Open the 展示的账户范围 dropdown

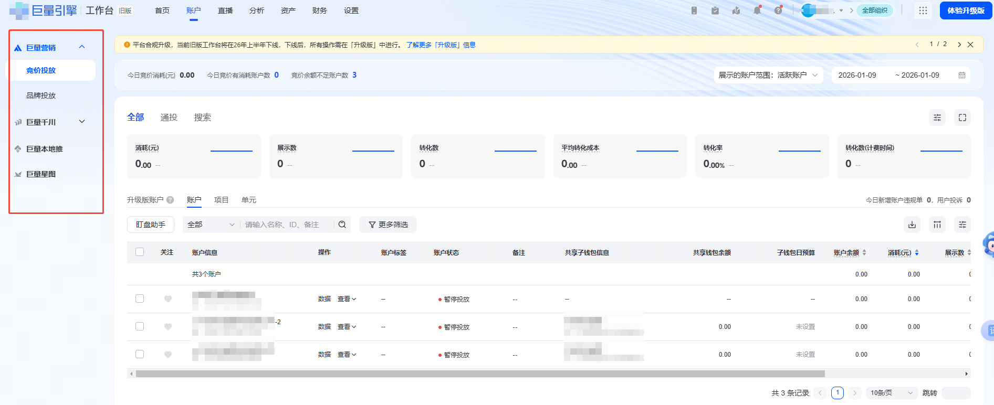pos(768,75)
